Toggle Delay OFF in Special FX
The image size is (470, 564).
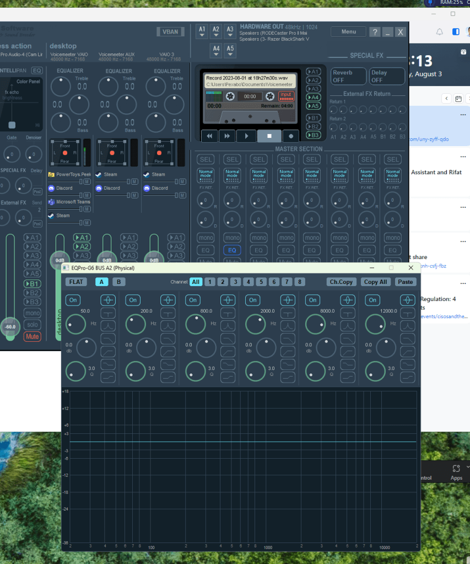(387, 76)
